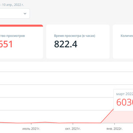Select the watch time in hours card
The width and height of the screenshot is (133, 133).
pos(78,42)
